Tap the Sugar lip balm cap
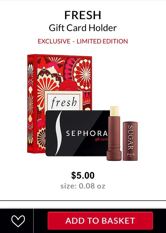Viewport: 166px width, 233px height. coord(130,141)
